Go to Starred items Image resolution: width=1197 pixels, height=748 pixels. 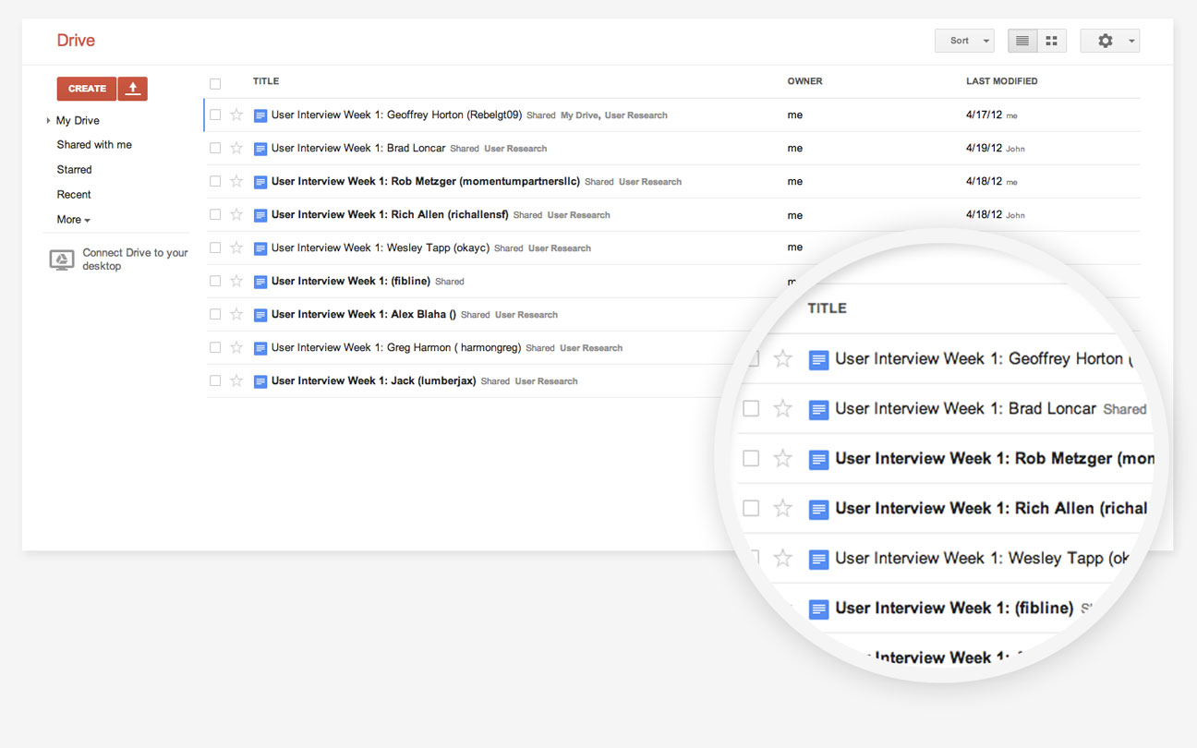coord(74,170)
